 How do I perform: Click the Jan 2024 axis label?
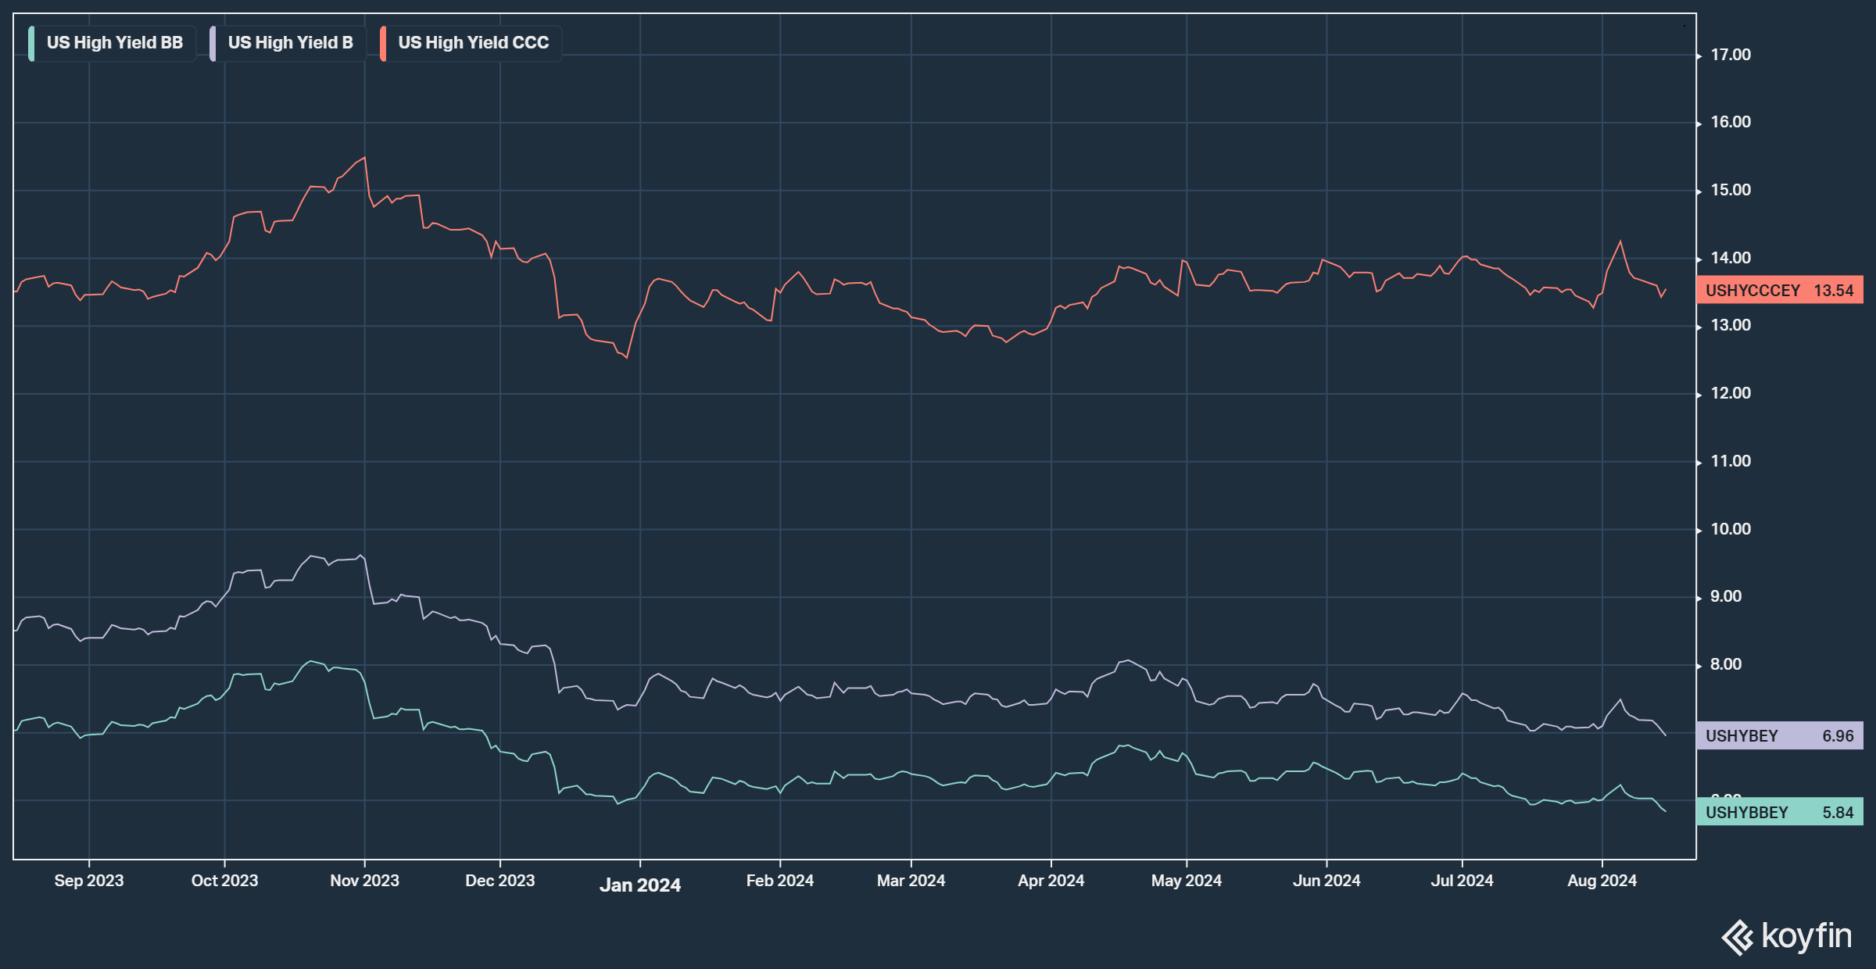point(639,885)
